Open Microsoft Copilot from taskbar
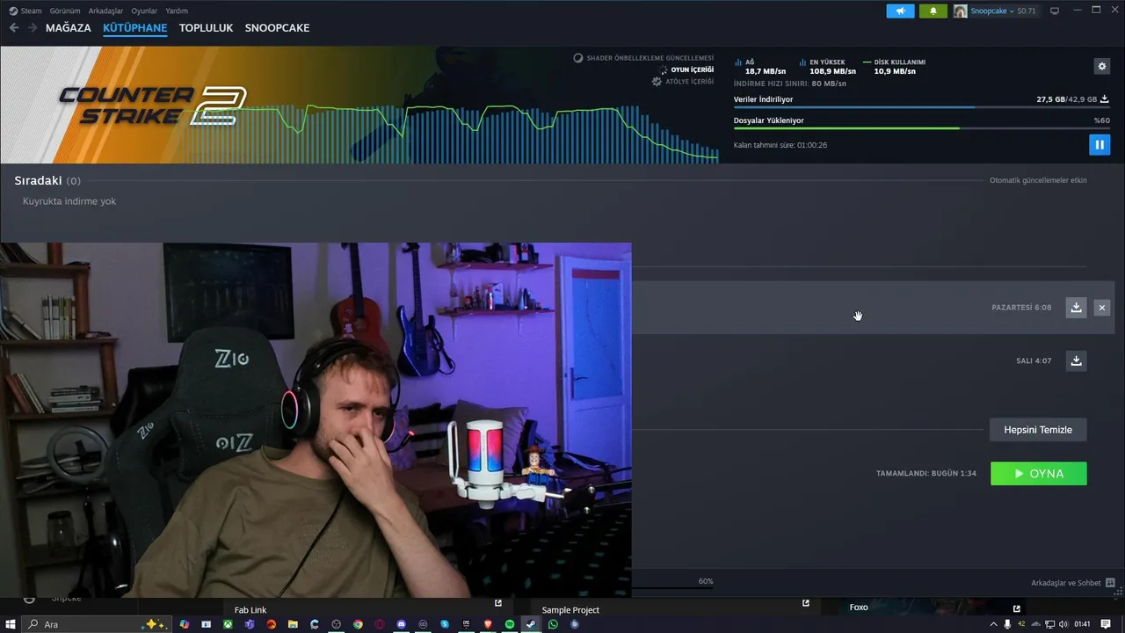 (185, 624)
